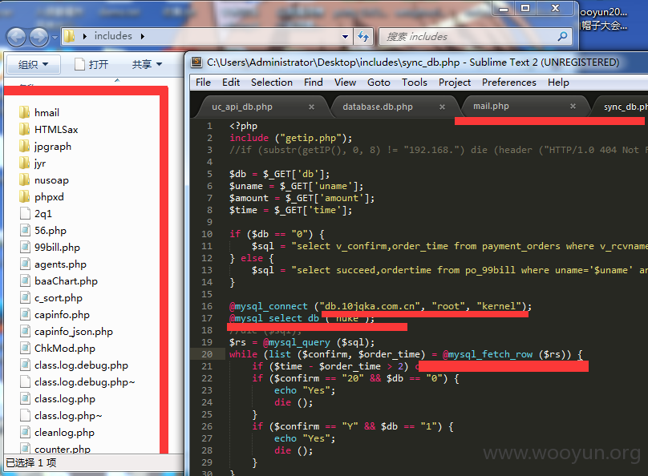
Task: Select the 2q1 file
Action: pyautogui.click(x=36, y=214)
